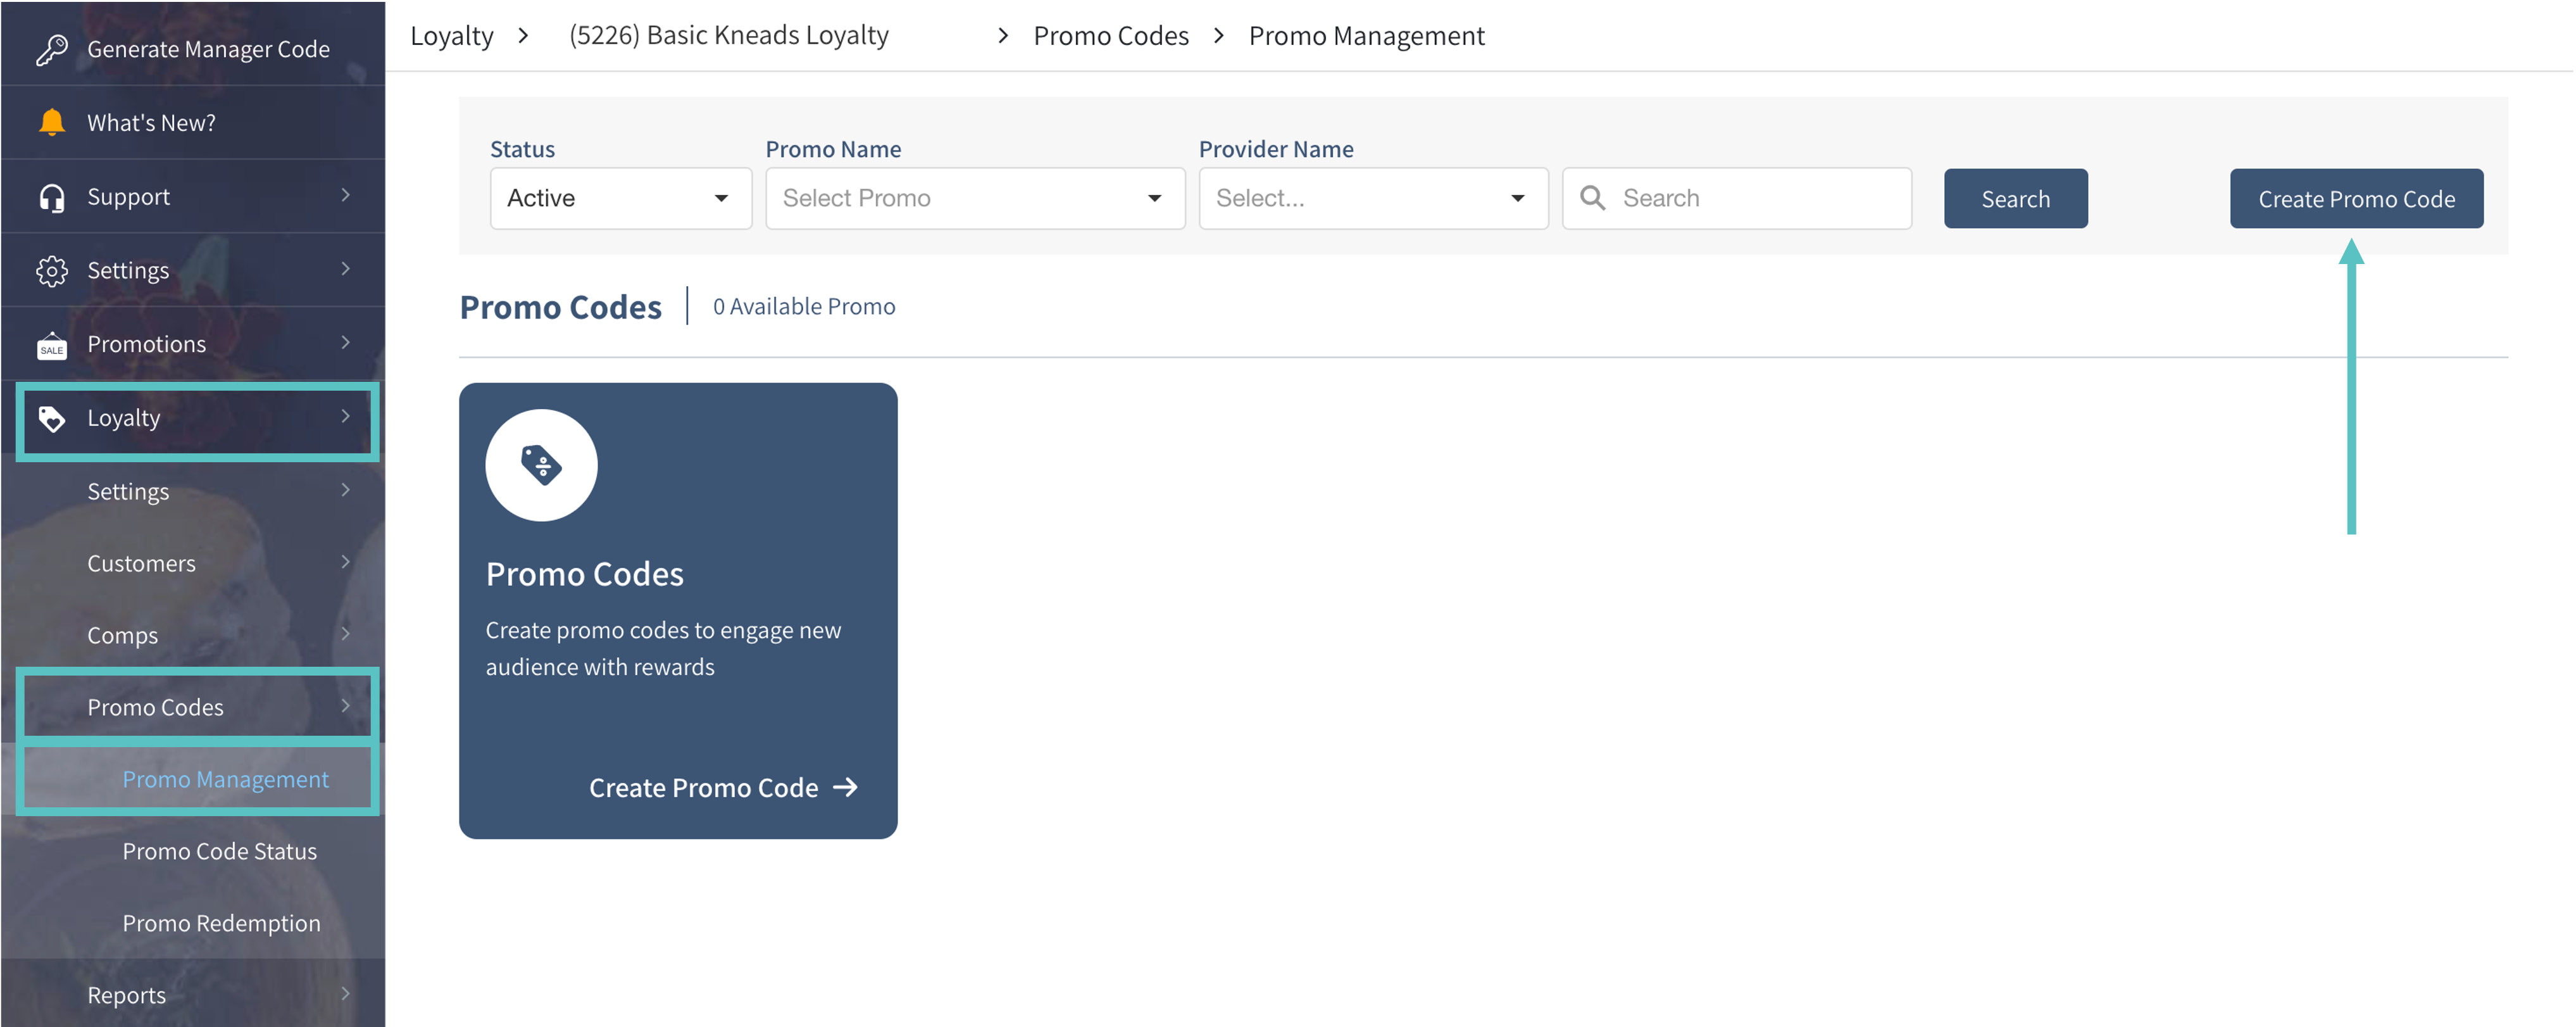Open the Select Promo dropdown
This screenshot has height=1027, width=2576.
pyautogui.click(x=974, y=198)
